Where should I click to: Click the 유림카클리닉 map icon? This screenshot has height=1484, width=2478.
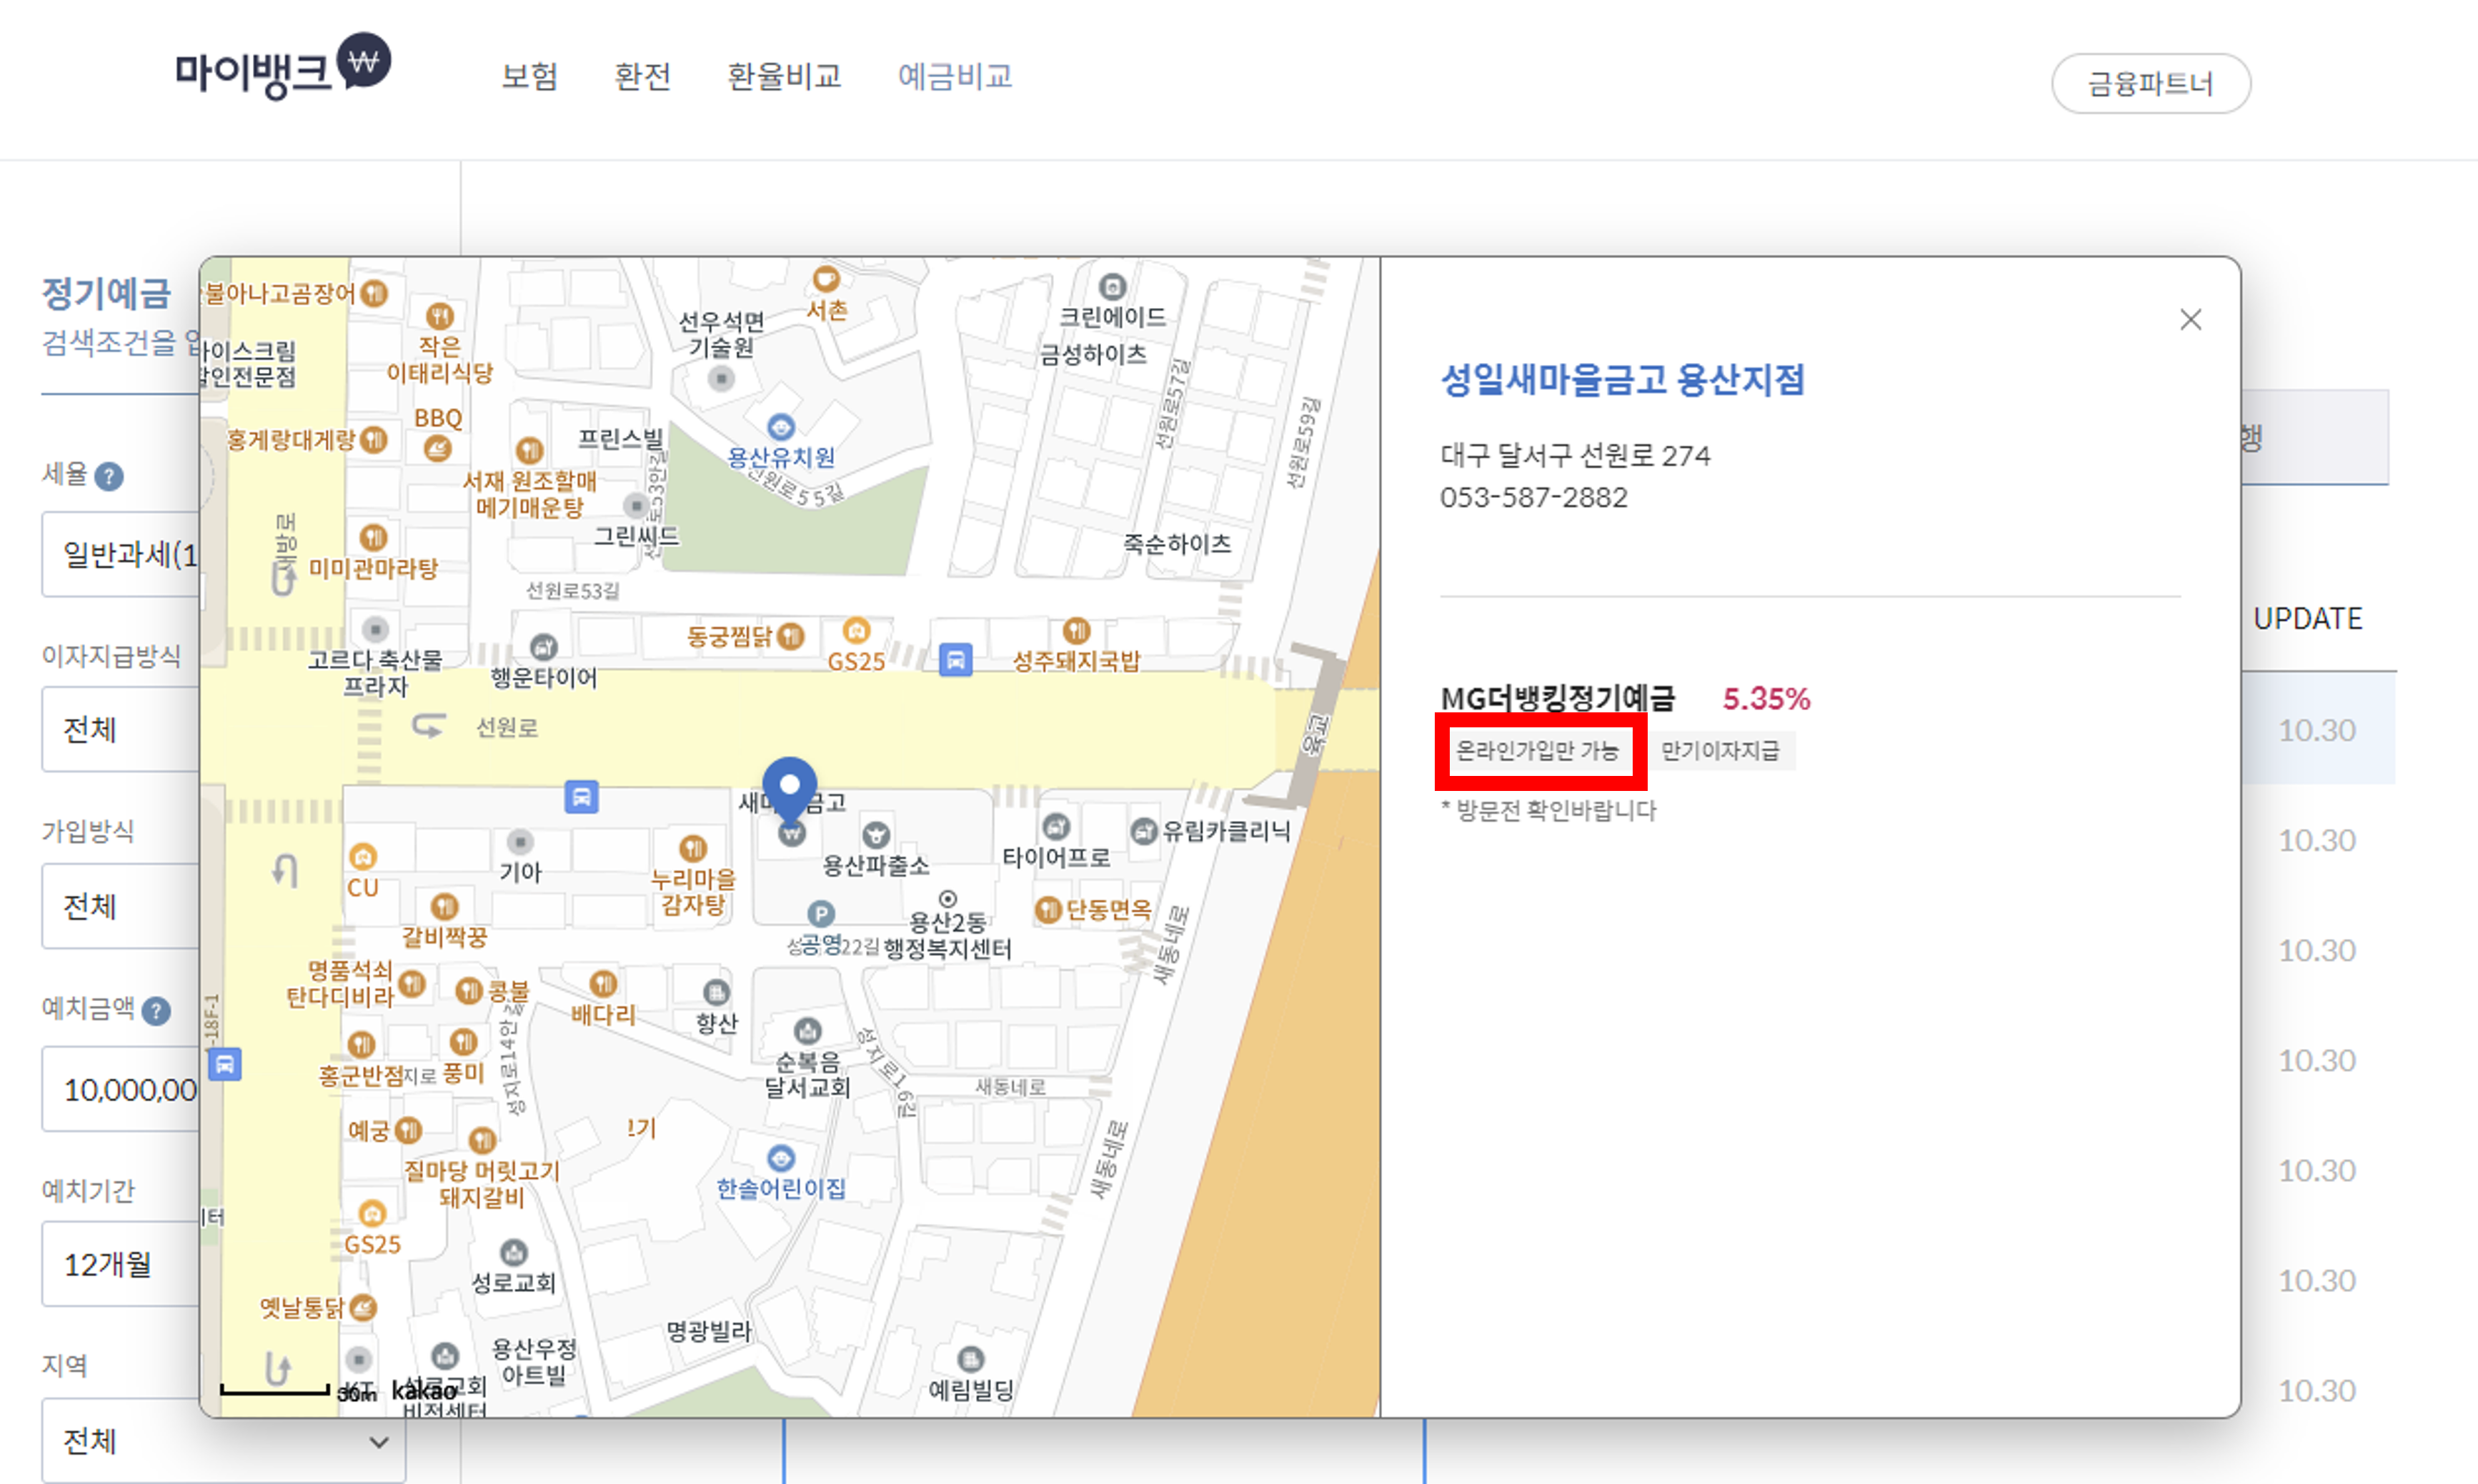1144,831
